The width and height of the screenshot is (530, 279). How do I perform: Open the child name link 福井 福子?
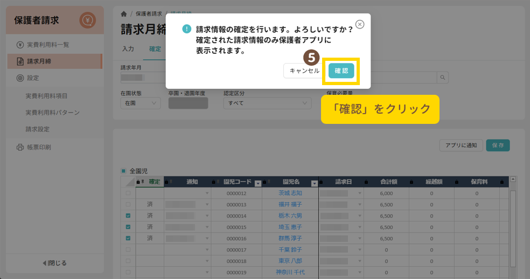click(x=290, y=204)
